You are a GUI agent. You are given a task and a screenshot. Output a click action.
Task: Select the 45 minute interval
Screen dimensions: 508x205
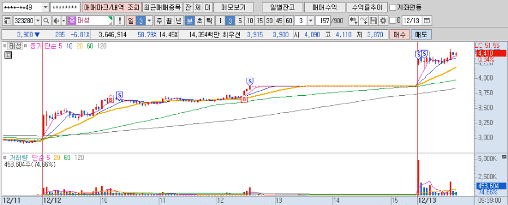pos(279,21)
